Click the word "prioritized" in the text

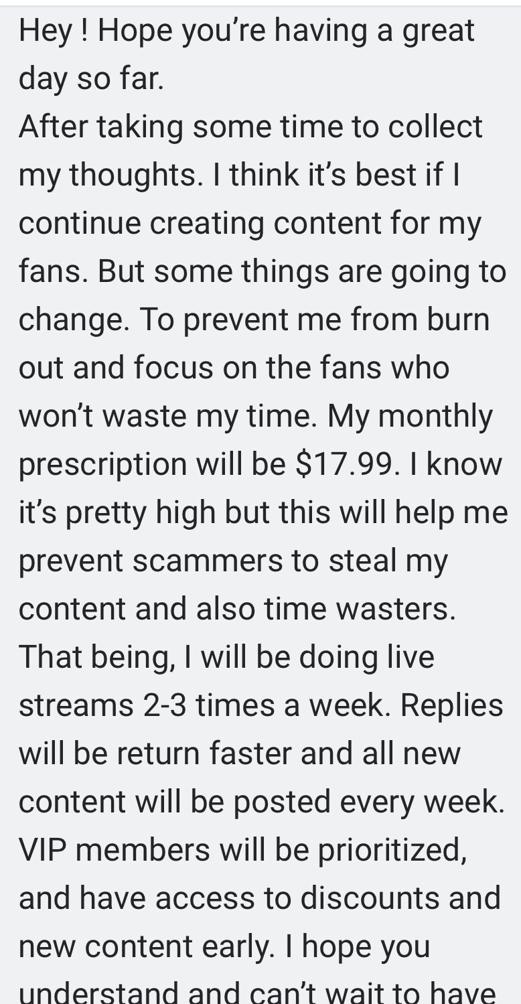[392, 850]
